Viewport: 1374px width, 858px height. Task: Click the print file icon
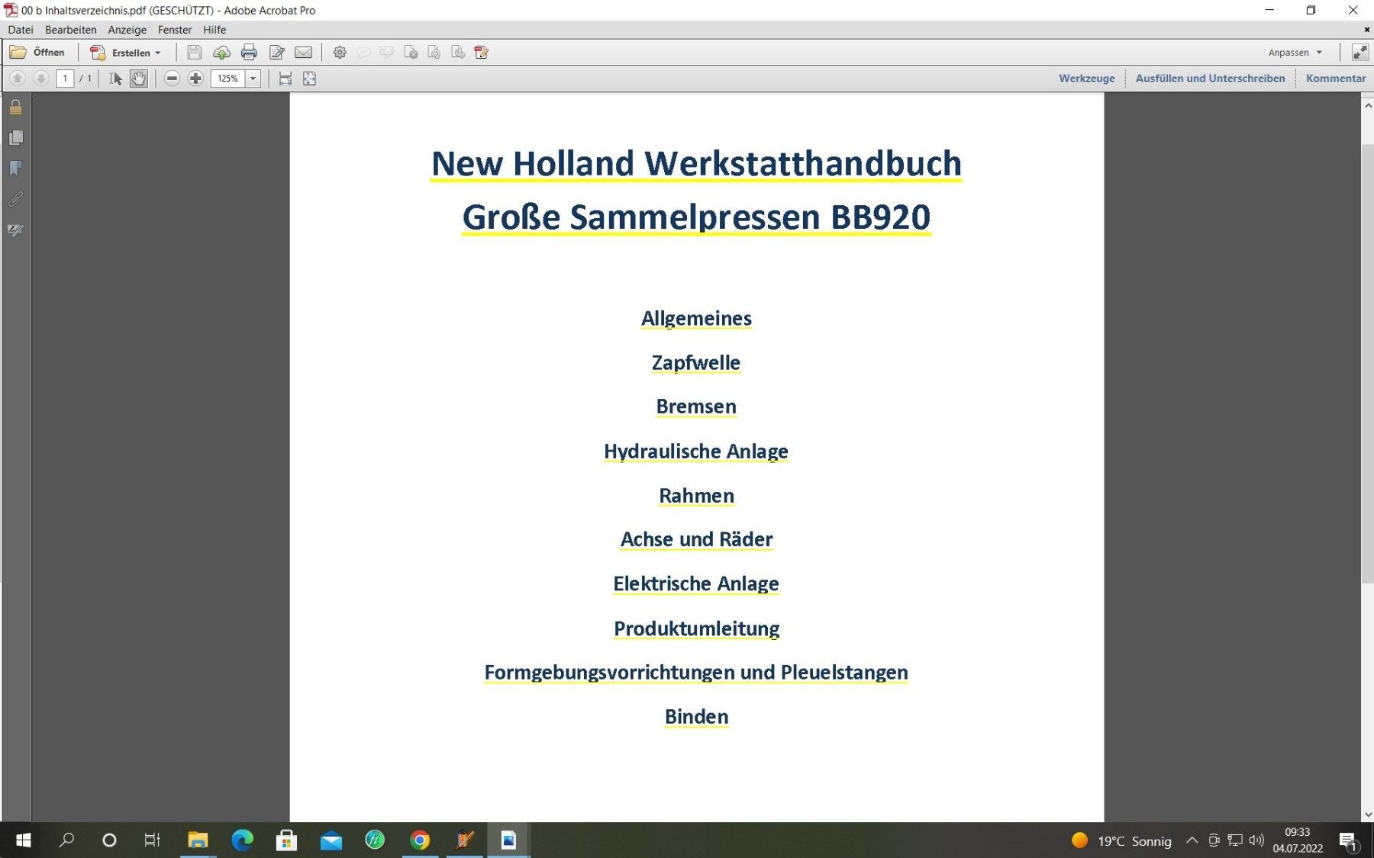(x=249, y=53)
